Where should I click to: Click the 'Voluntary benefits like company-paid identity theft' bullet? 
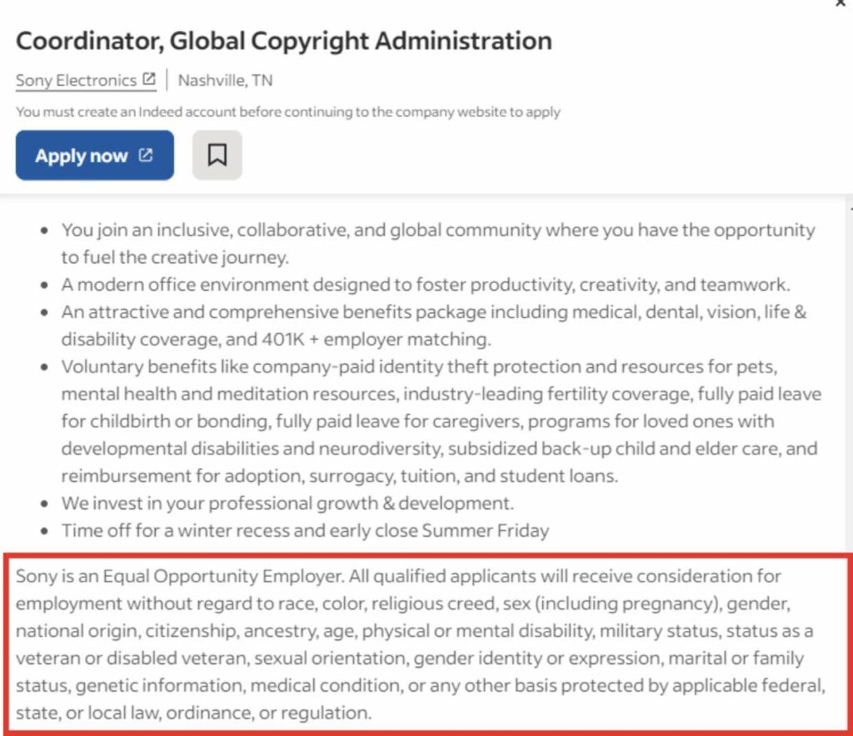click(x=441, y=420)
